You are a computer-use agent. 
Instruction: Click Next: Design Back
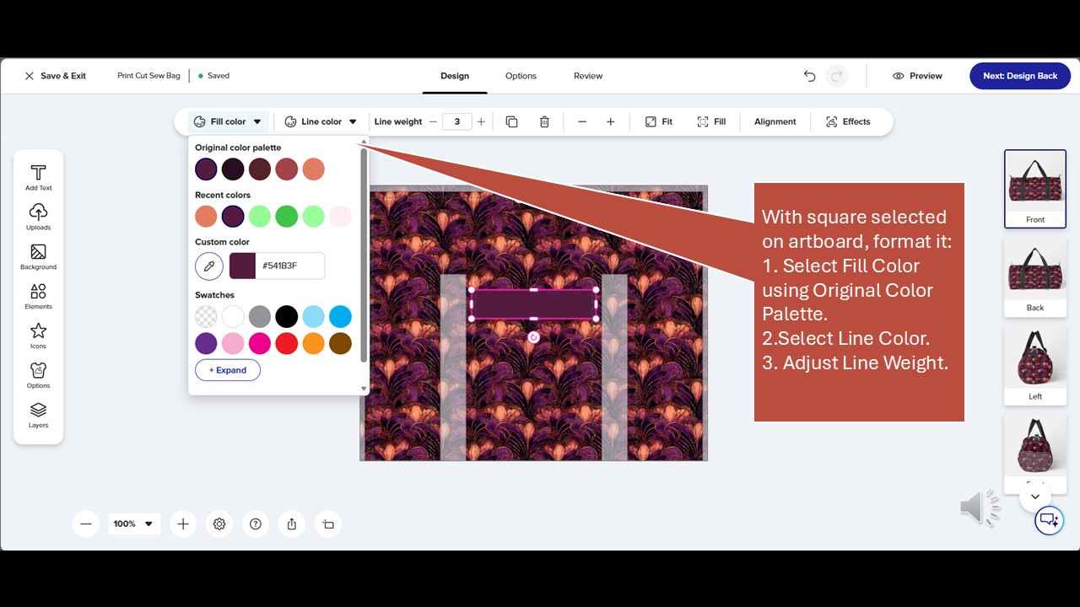[1020, 76]
